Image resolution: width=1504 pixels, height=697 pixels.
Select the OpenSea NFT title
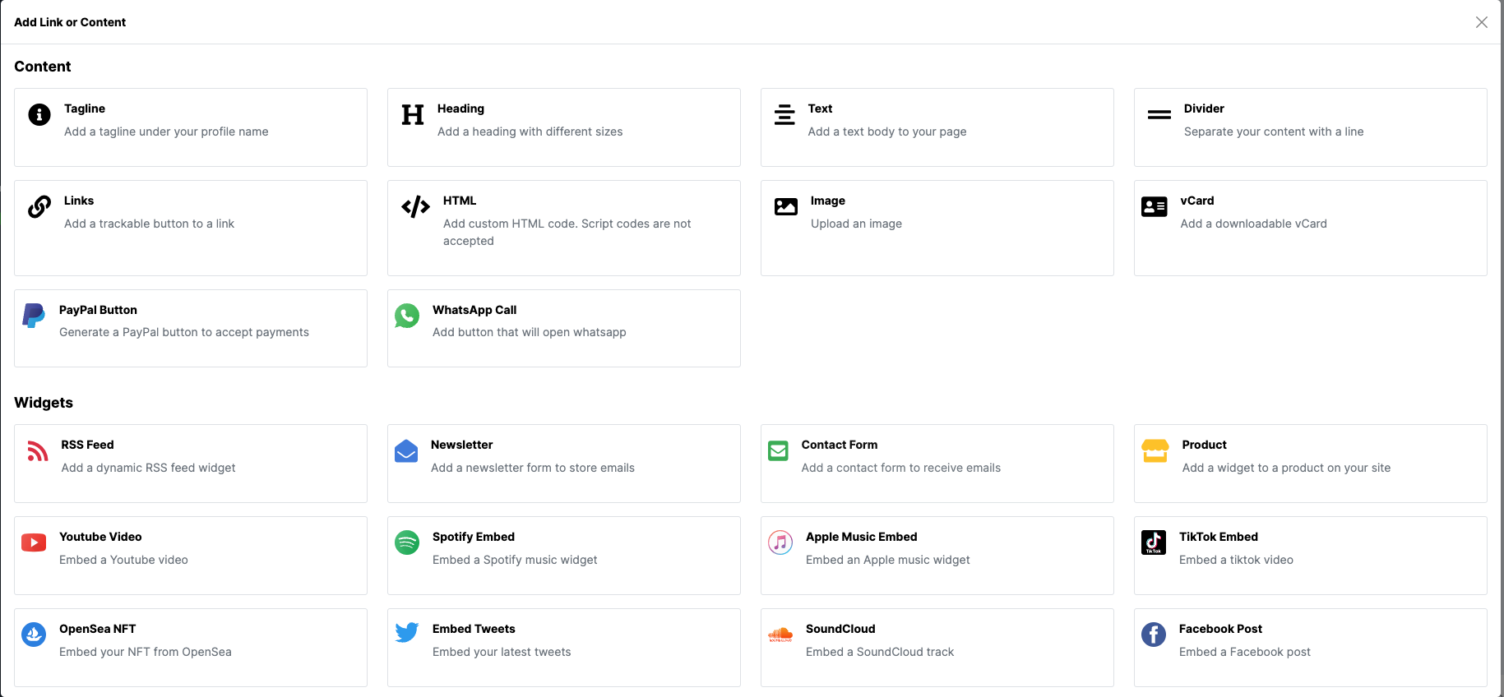click(97, 629)
